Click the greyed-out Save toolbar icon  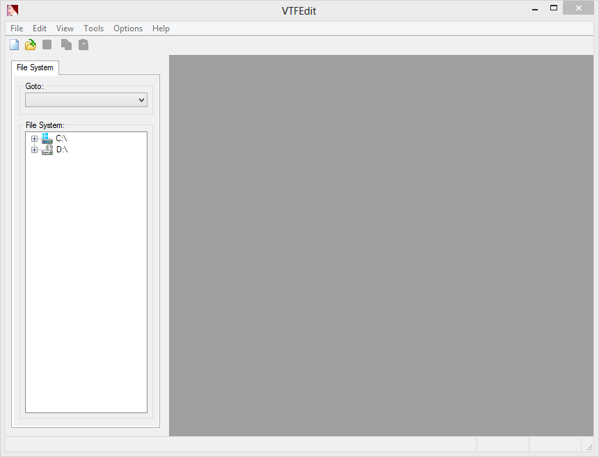pyautogui.click(x=47, y=45)
